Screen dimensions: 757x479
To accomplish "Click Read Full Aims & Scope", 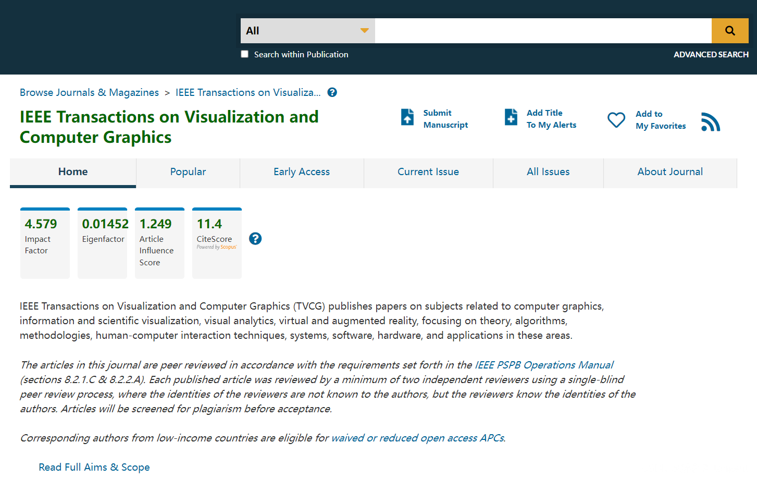I will 94,467.
